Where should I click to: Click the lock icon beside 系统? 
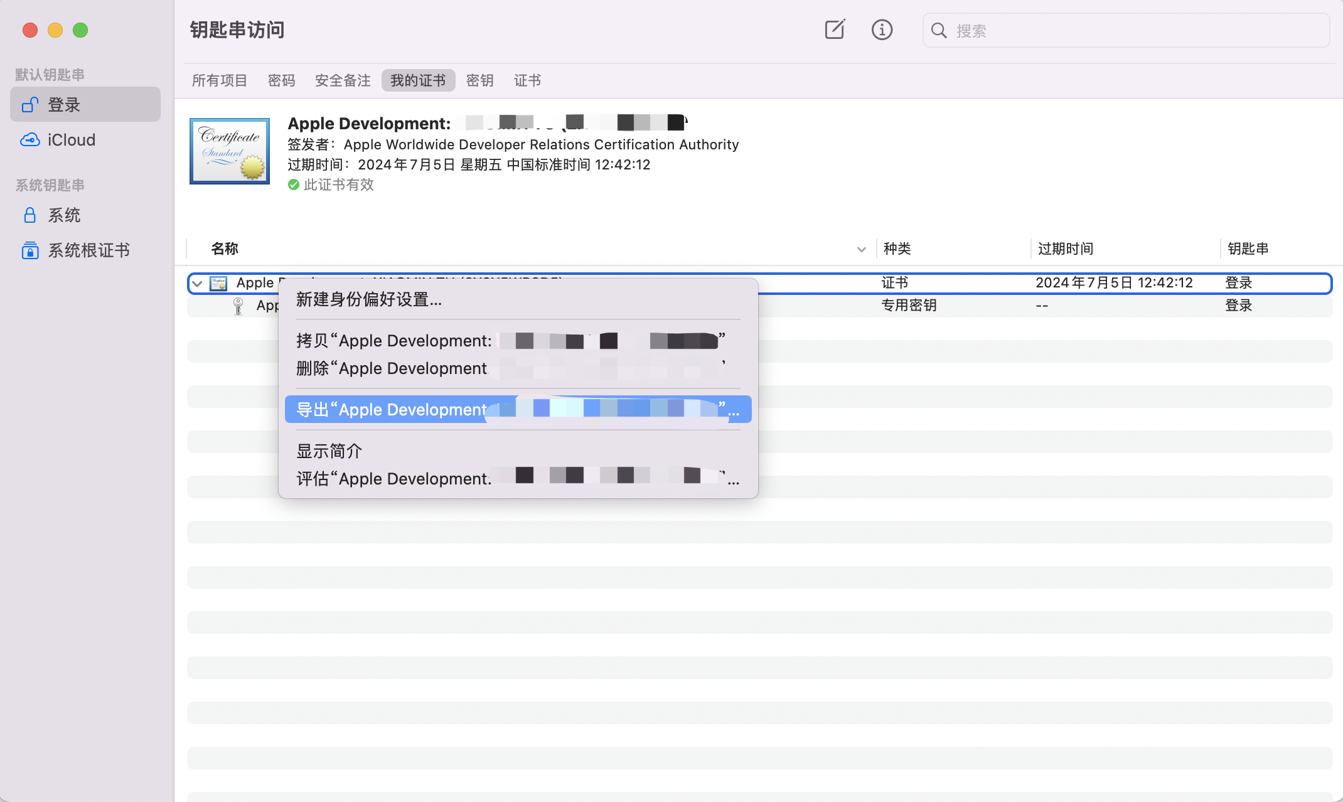(29, 215)
